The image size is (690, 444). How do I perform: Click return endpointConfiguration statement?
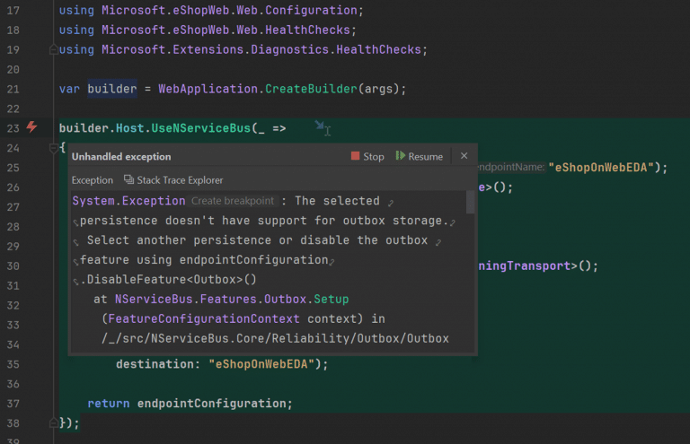[x=190, y=404]
